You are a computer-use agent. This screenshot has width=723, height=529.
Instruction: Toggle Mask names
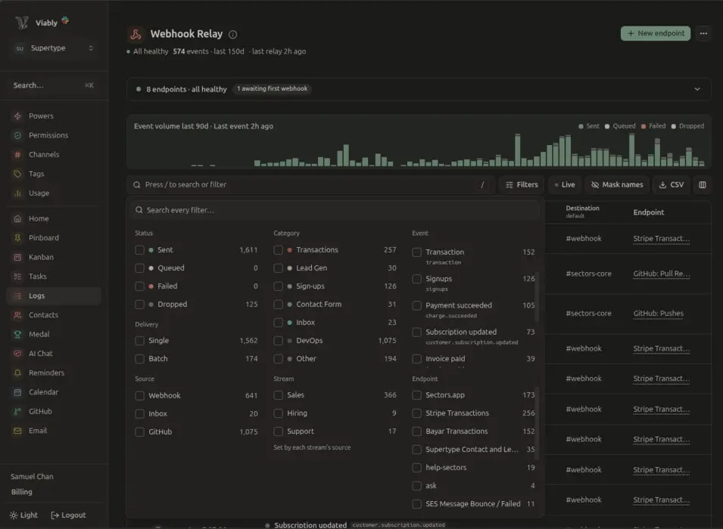617,184
